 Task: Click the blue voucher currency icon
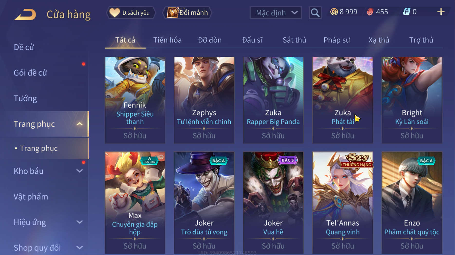406,12
